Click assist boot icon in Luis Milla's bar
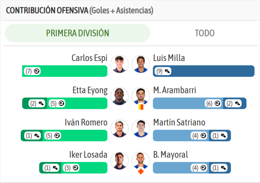 (167, 71)
